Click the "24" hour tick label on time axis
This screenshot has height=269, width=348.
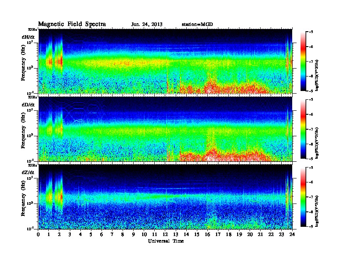click(292, 234)
